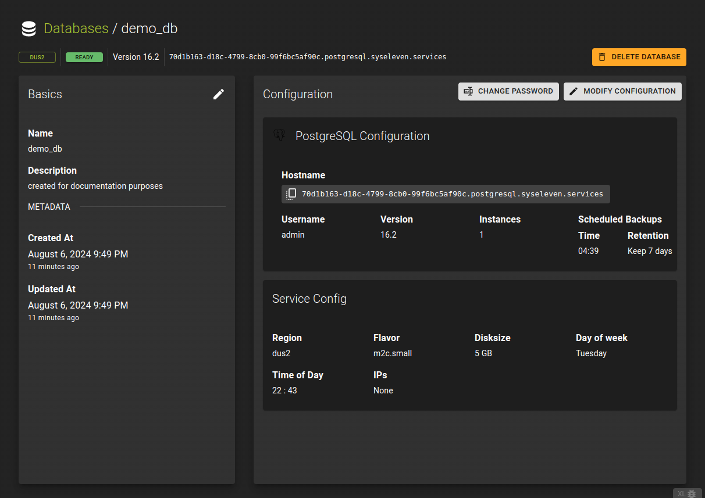Click the Change Password button
The width and height of the screenshot is (705, 498).
point(508,91)
